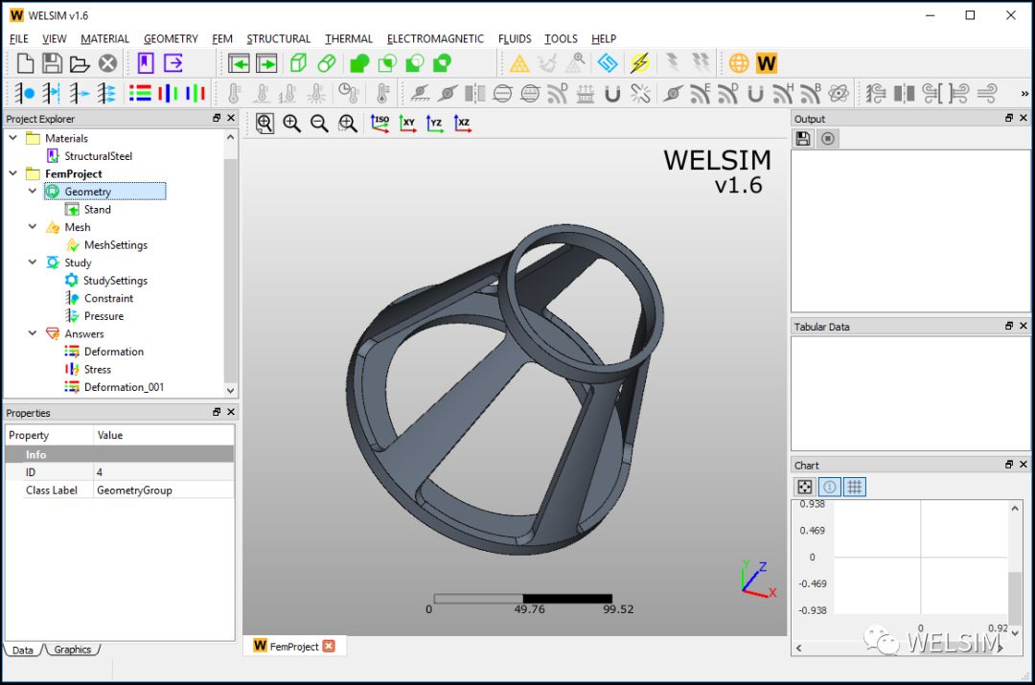
Task: Click the blue solver S icon
Action: click(608, 63)
